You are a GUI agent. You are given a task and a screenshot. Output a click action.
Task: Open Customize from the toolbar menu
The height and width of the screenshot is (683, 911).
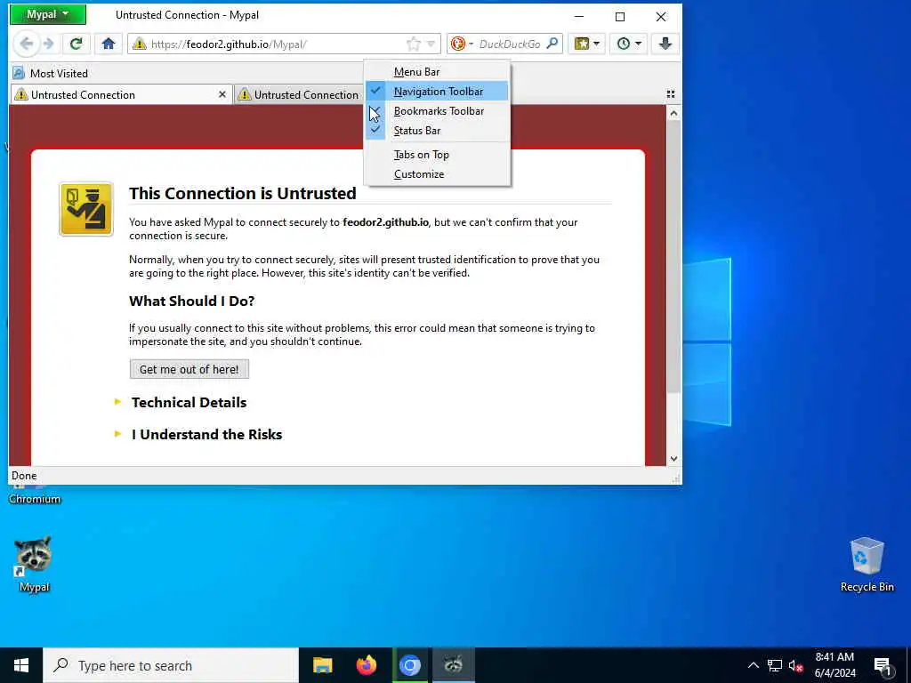coord(438,174)
